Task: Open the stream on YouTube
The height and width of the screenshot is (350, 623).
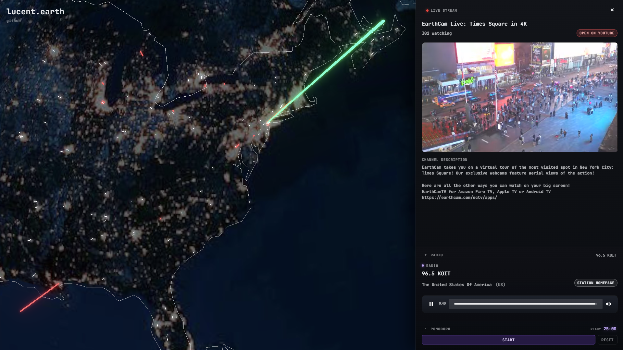Action: pos(597,33)
